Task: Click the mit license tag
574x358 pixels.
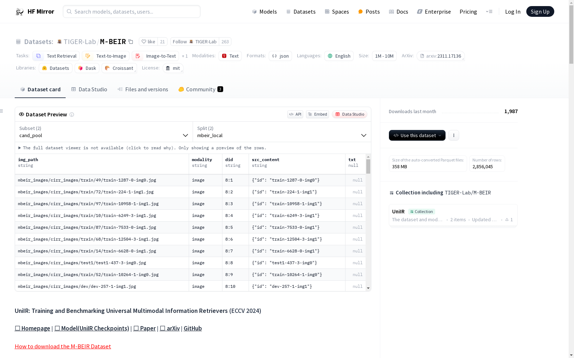Action: click(173, 68)
